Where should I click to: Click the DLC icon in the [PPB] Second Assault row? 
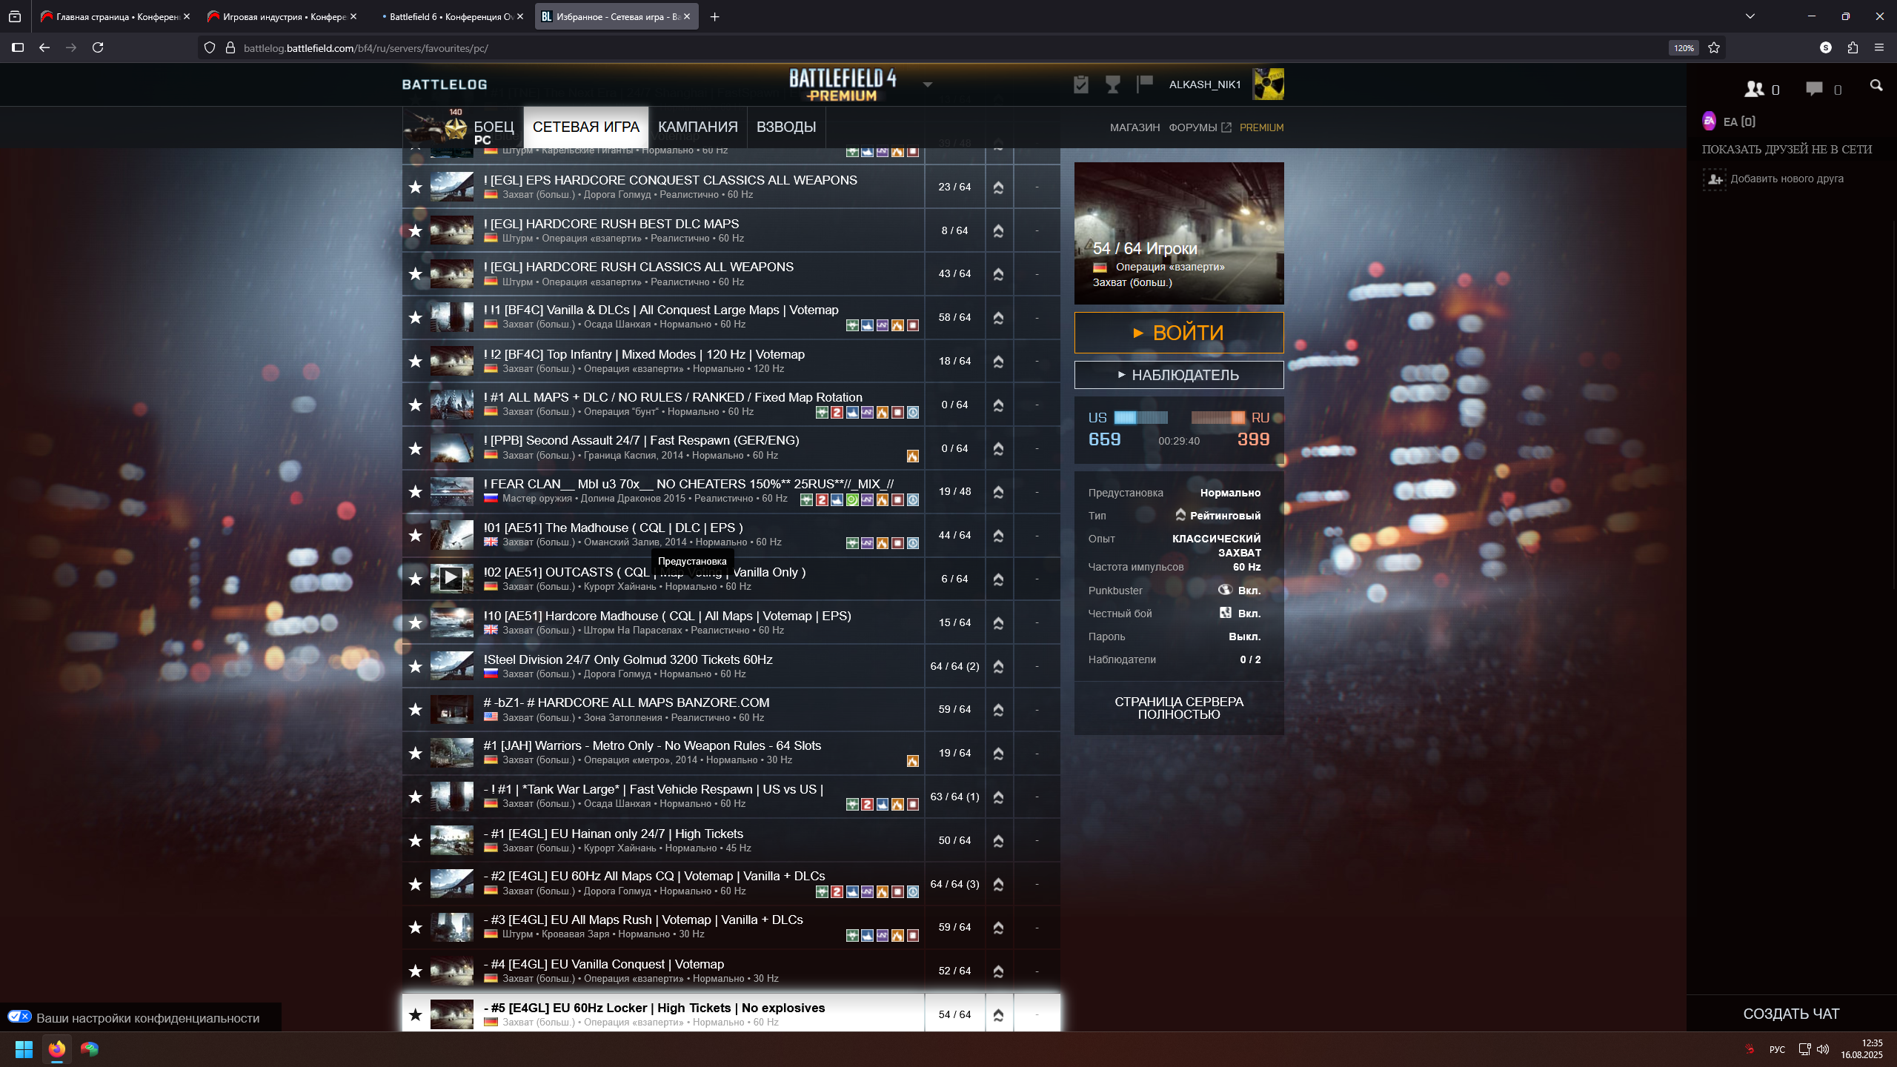[x=913, y=456]
